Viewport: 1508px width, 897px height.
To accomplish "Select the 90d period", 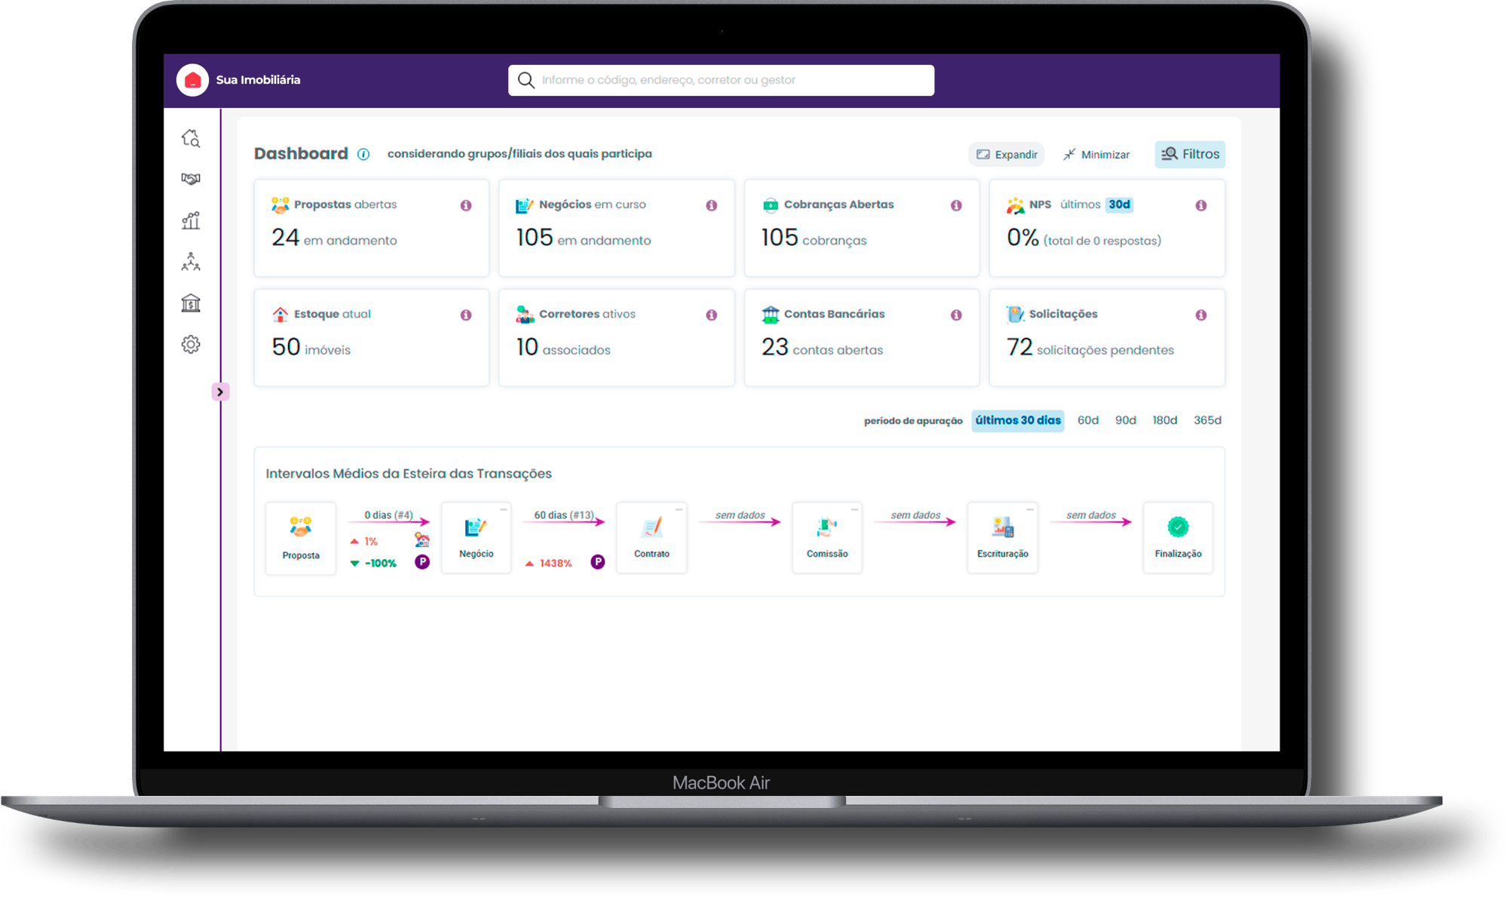I will click(x=1126, y=420).
